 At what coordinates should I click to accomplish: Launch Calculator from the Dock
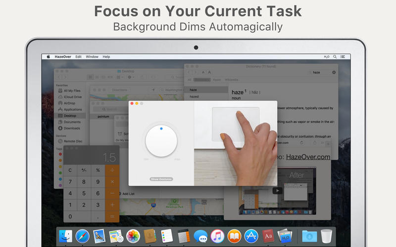pyautogui.click(x=184, y=237)
